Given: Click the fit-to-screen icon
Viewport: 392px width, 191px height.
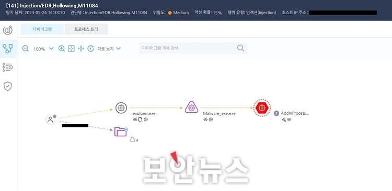Looking at the screenshot, I should [x=72, y=49].
